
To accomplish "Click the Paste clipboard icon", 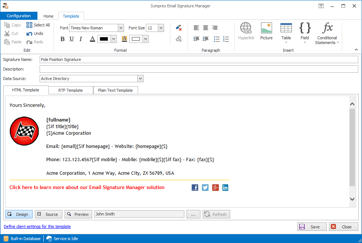I will pyautogui.click(x=7, y=42).
